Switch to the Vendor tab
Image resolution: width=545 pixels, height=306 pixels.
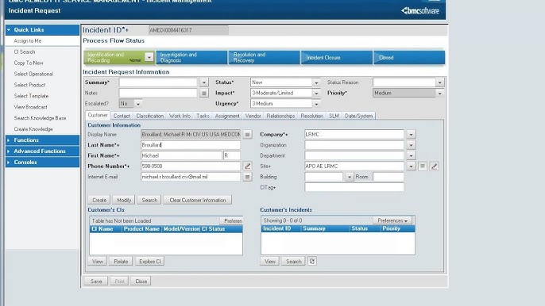[x=253, y=116]
